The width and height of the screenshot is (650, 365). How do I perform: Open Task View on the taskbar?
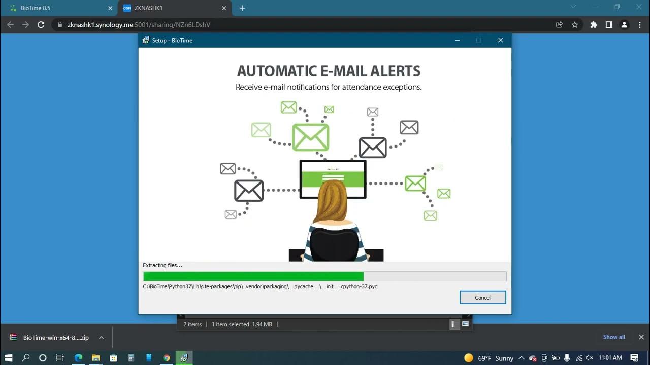point(59,358)
